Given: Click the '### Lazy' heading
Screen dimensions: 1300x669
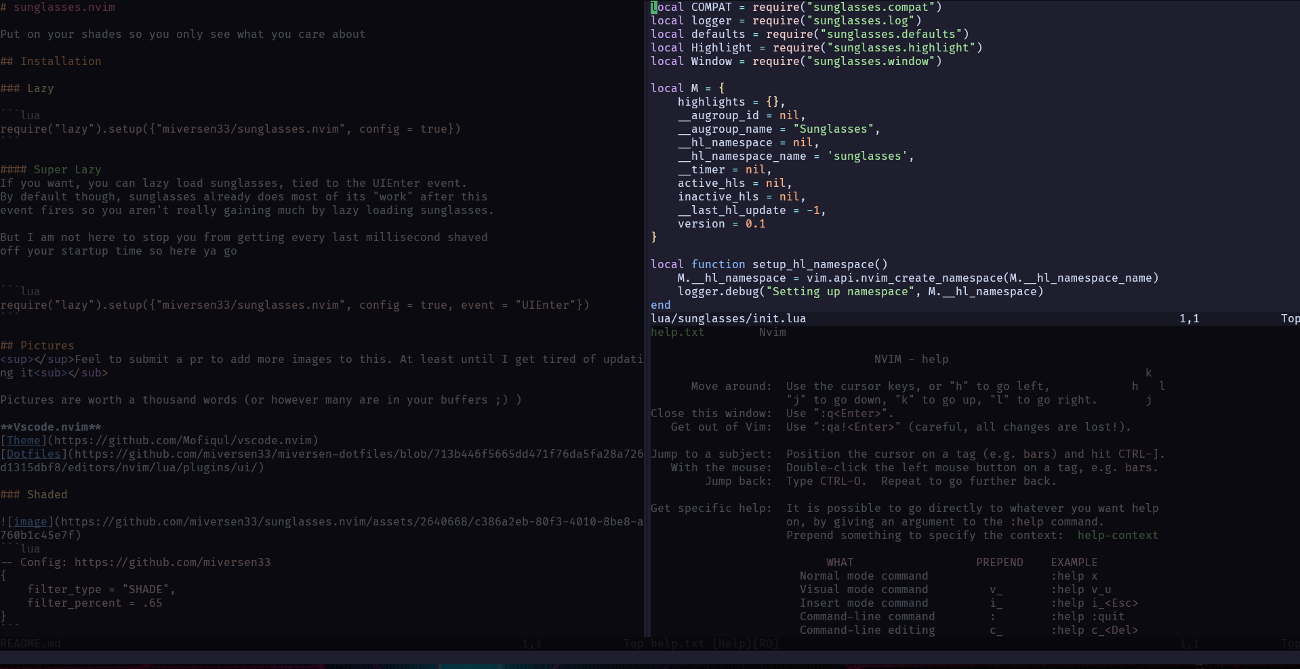Looking at the screenshot, I should click(27, 88).
